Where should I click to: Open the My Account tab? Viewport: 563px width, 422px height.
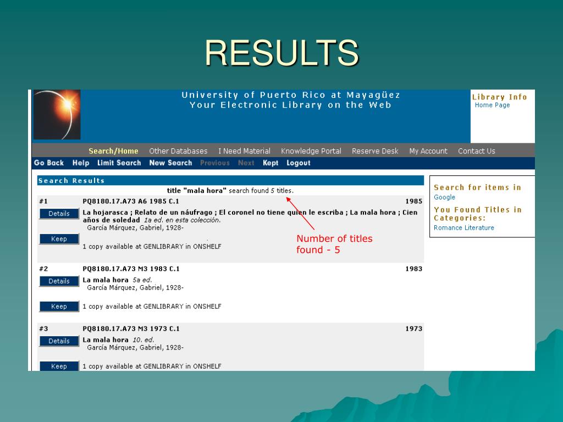(x=428, y=151)
